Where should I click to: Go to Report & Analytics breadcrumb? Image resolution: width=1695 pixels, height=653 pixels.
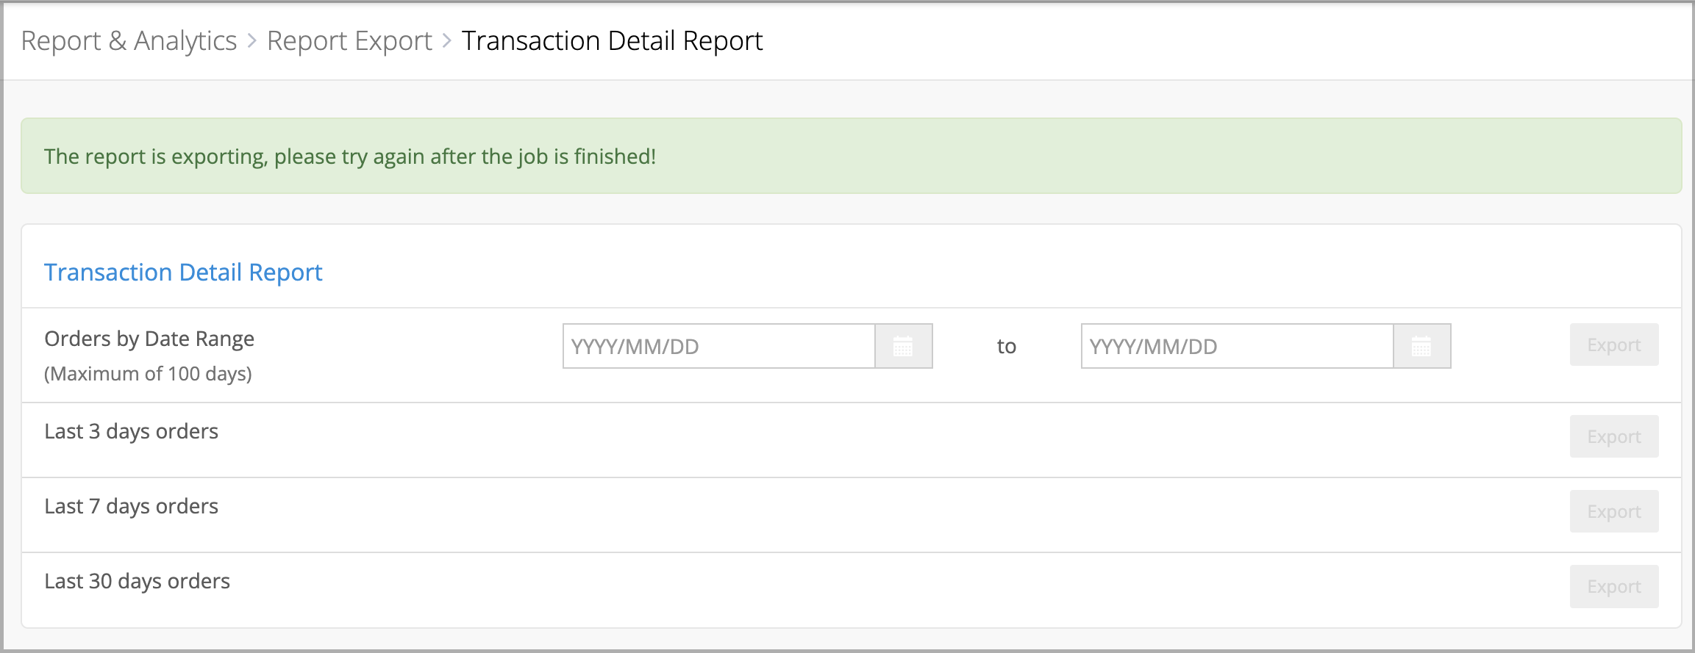(129, 41)
